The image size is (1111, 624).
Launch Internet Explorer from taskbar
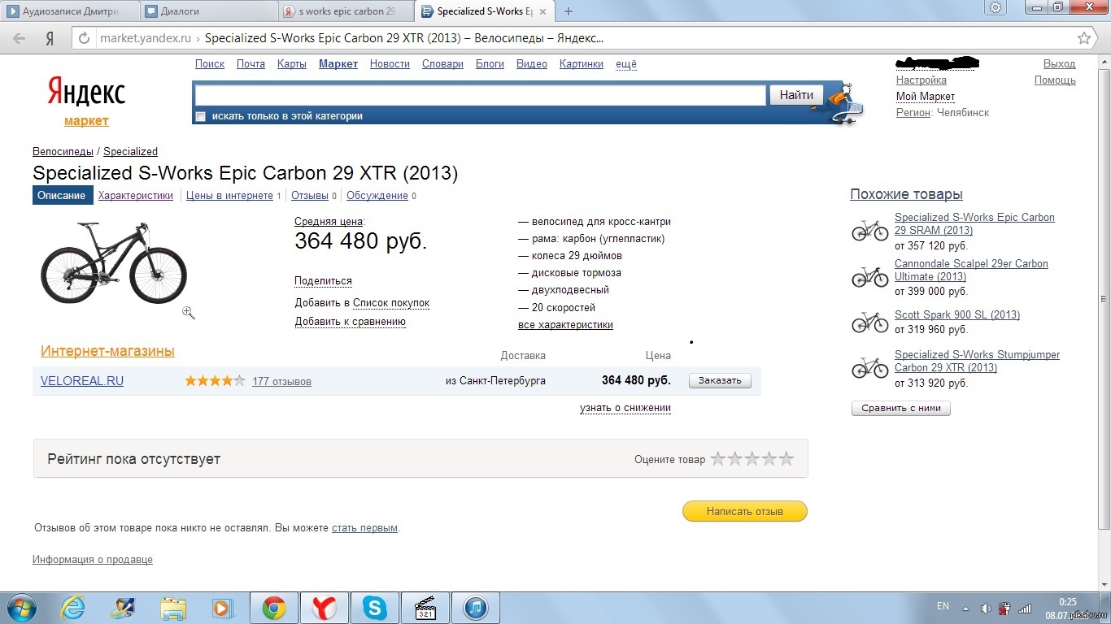pos(72,608)
